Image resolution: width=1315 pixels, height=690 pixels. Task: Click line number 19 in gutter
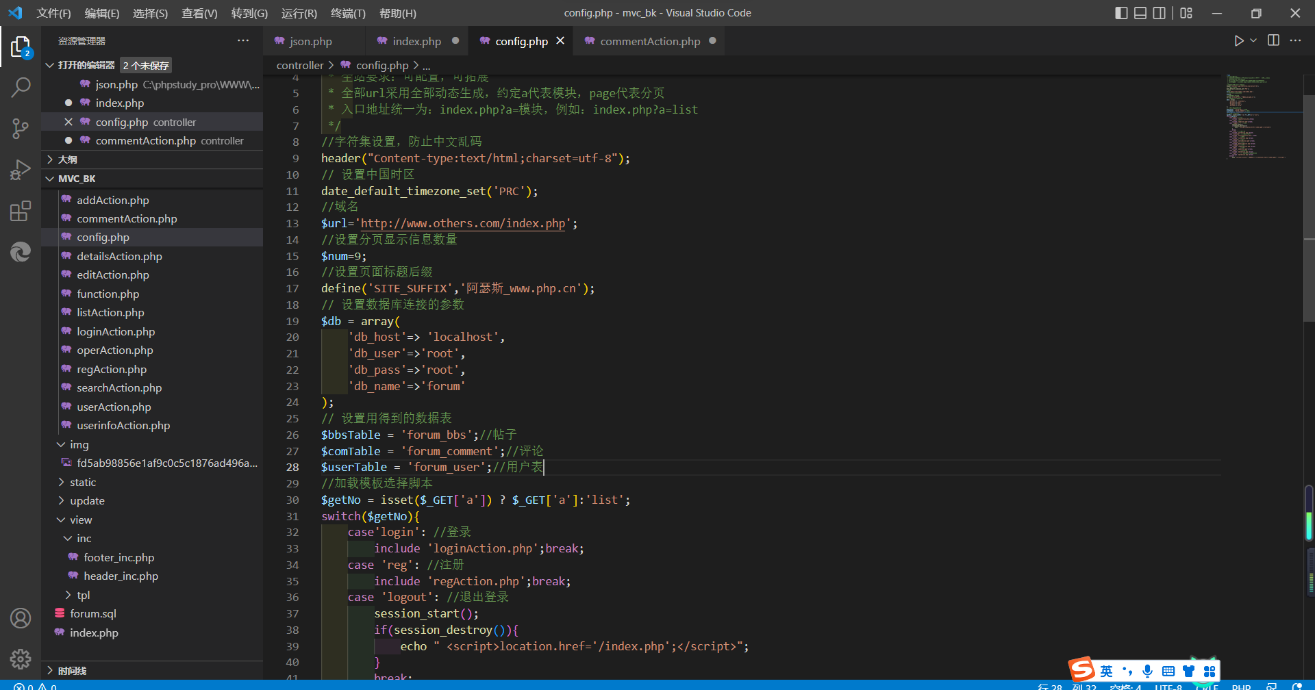pos(292,321)
